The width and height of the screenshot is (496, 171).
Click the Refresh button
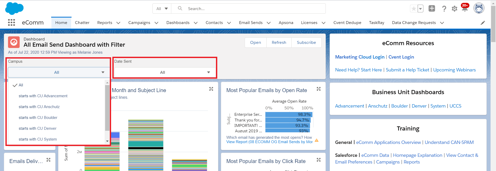pos(279,43)
